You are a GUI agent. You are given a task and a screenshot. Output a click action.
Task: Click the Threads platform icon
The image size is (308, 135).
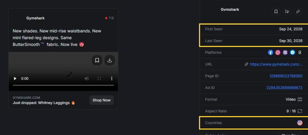pos(300,52)
